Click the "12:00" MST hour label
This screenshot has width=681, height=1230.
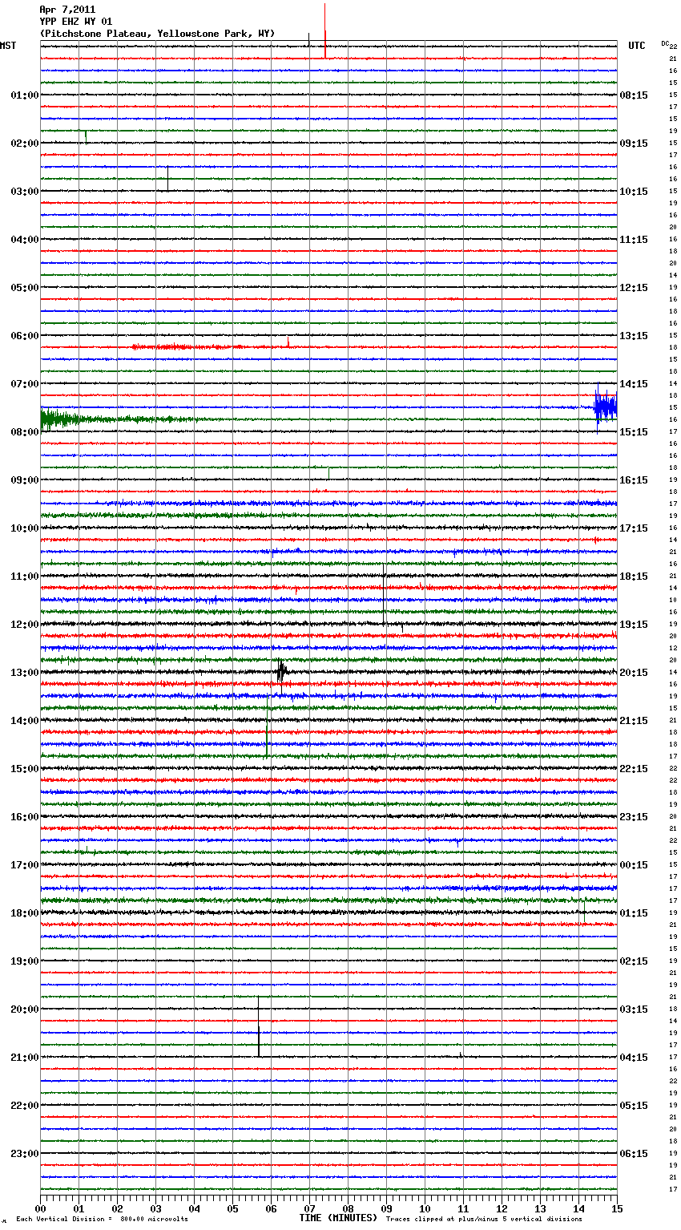tap(25, 625)
